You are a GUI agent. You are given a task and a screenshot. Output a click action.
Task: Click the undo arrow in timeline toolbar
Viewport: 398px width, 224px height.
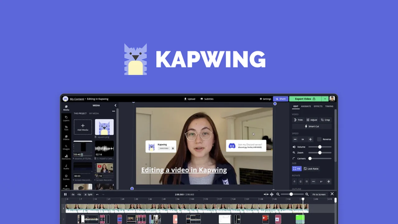click(97, 194)
